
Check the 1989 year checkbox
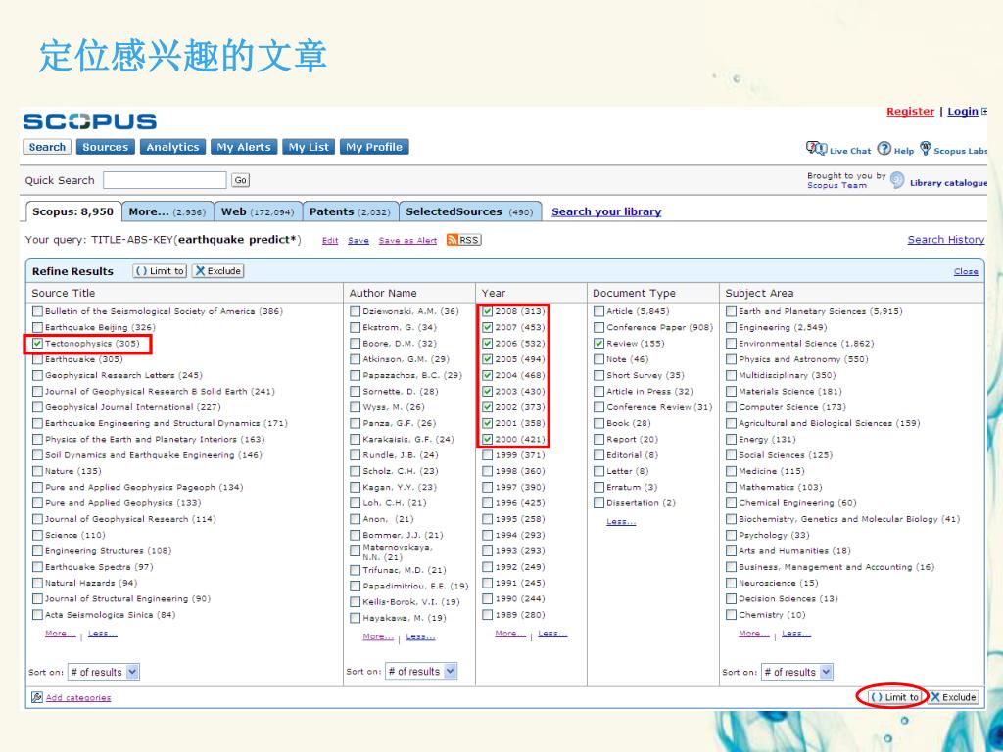click(488, 615)
